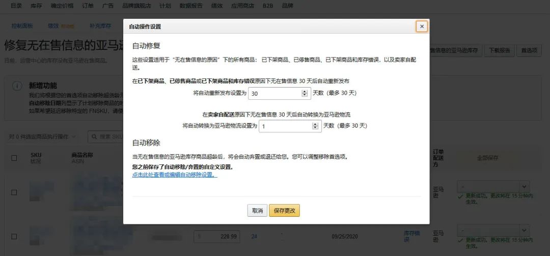The width and height of the screenshot is (550, 256).
Task: Close the 自动操作设置 dialog
Action: (422, 26)
